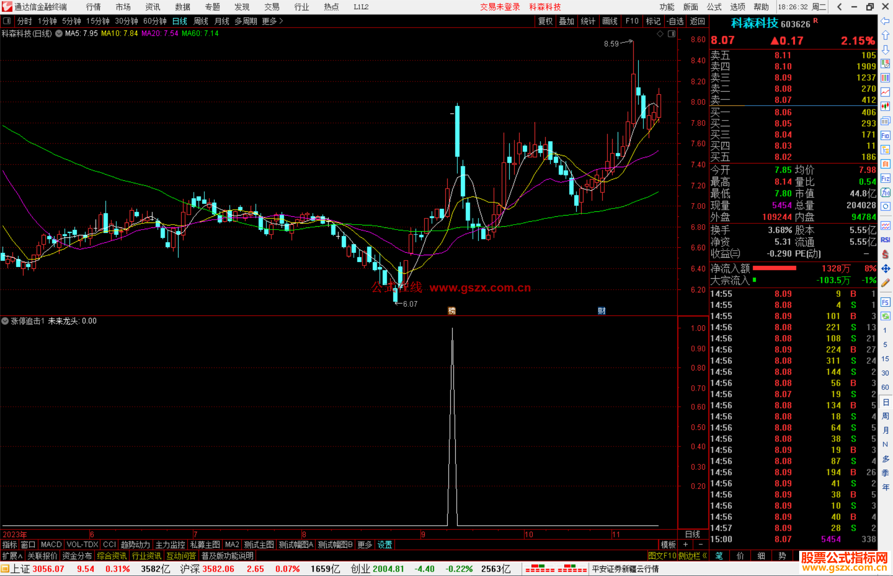
Task: Toggle the MA indicator circle beside 科森科技(日线)
Action: point(59,33)
